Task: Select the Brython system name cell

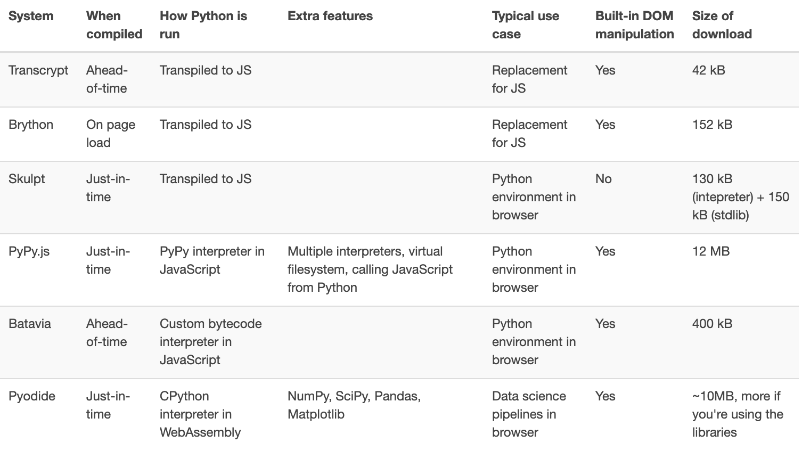Action: (x=31, y=125)
